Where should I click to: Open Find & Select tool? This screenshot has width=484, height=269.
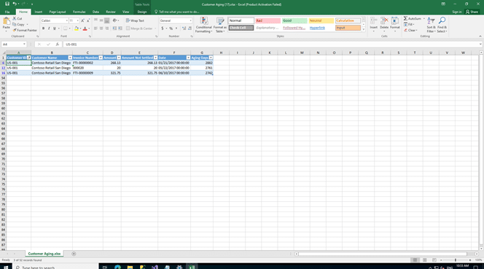point(442,25)
